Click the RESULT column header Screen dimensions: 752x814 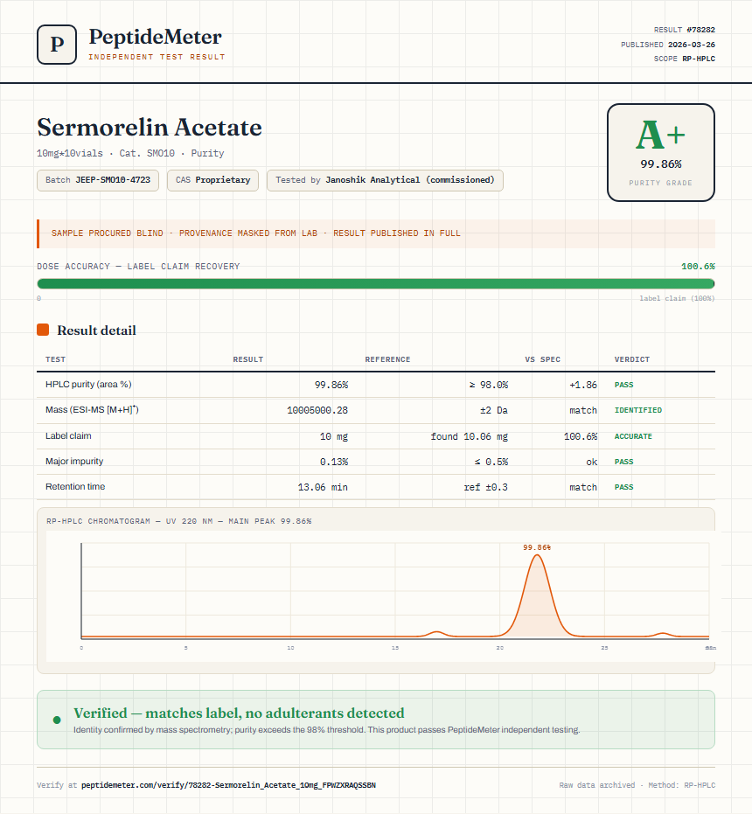click(x=248, y=359)
